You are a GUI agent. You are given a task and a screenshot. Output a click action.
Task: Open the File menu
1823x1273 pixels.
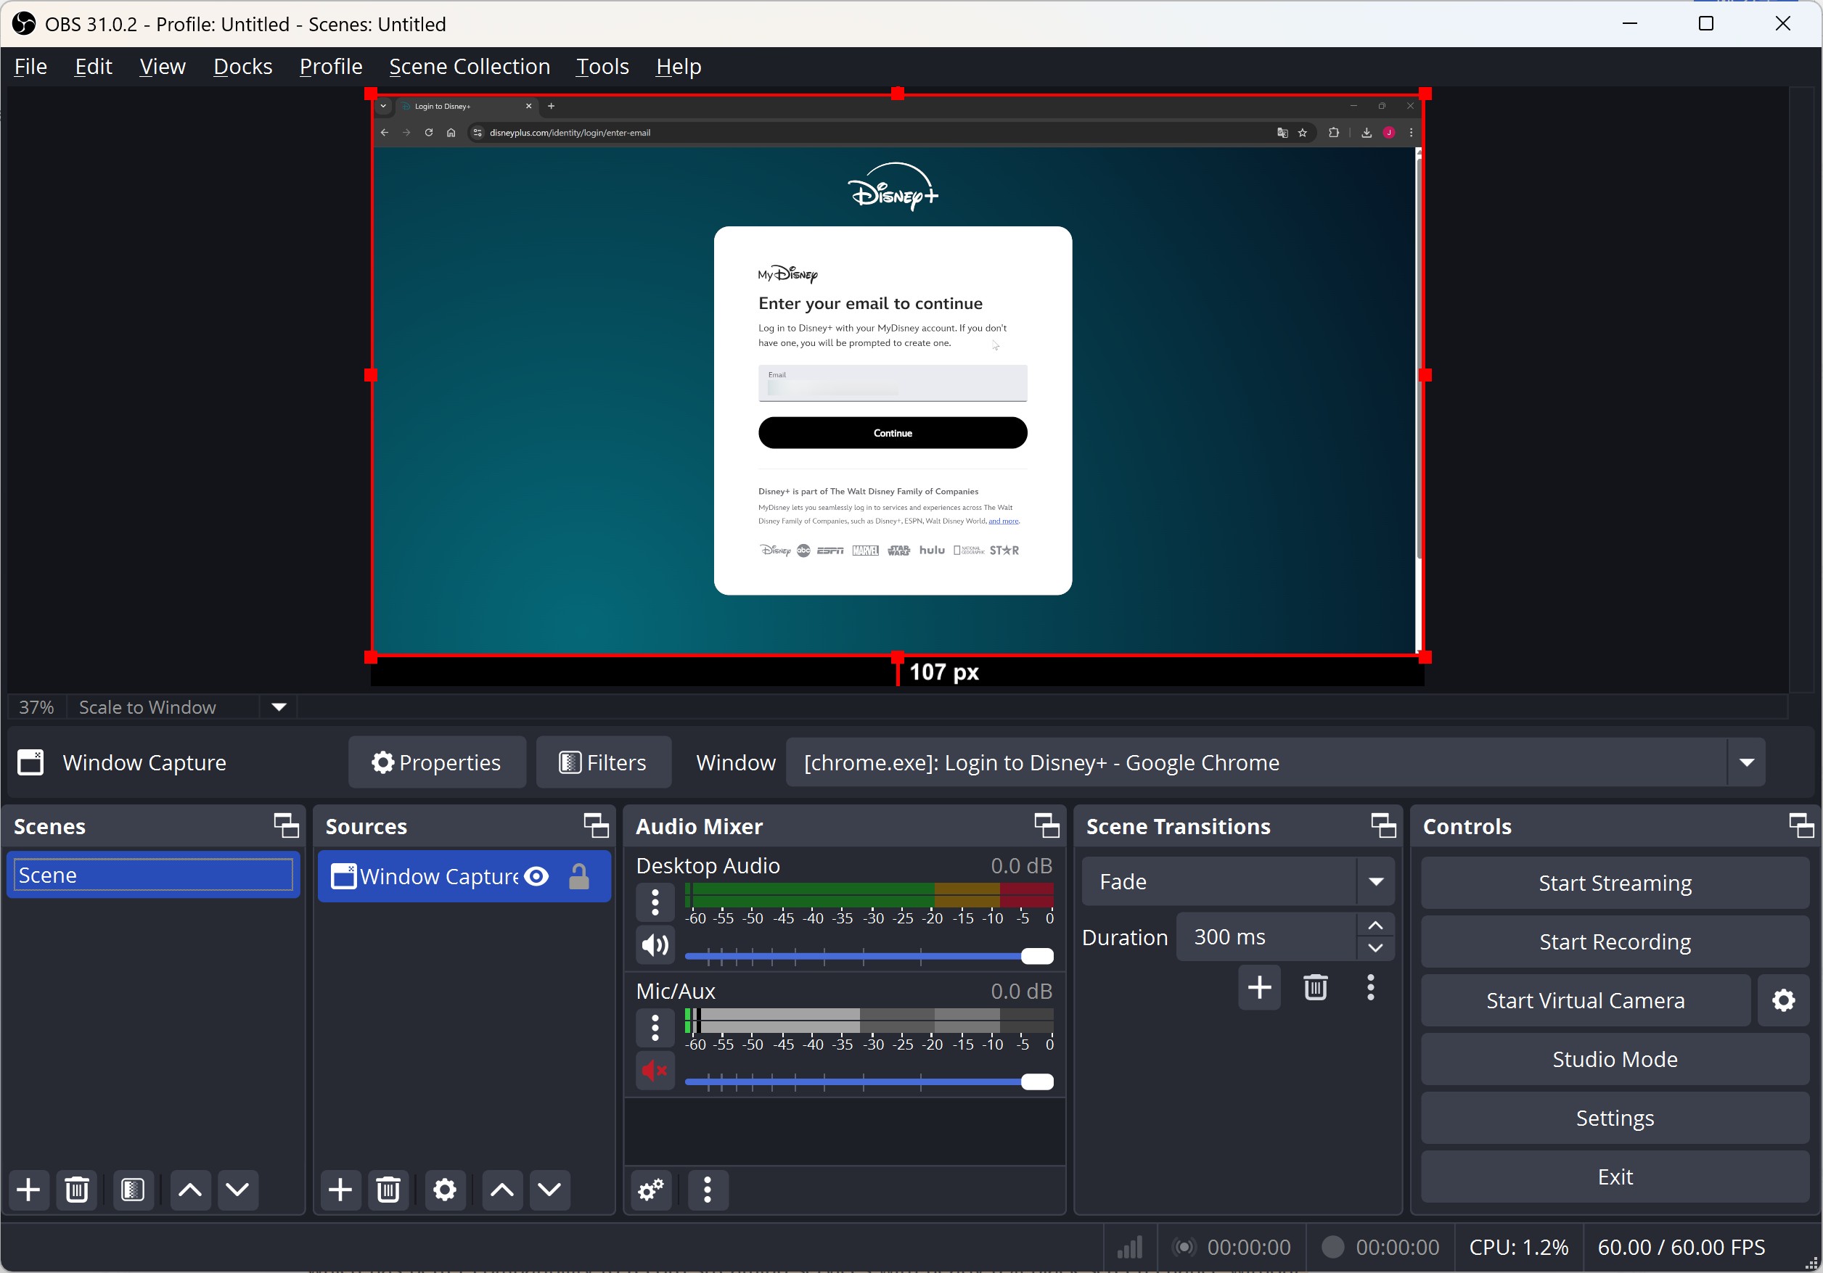coord(30,67)
